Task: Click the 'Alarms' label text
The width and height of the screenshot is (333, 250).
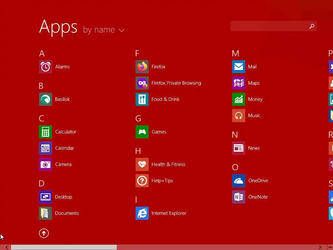Action: coord(62,67)
